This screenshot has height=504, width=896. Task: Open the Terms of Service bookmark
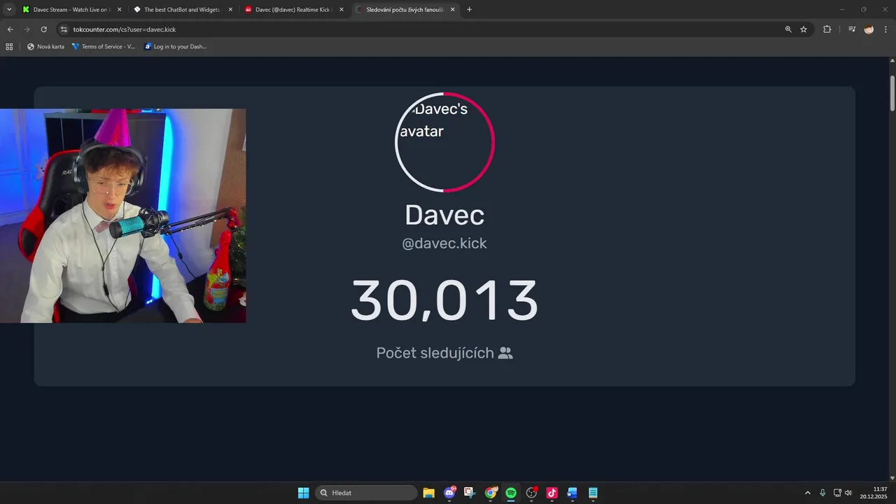click(104, 46)
